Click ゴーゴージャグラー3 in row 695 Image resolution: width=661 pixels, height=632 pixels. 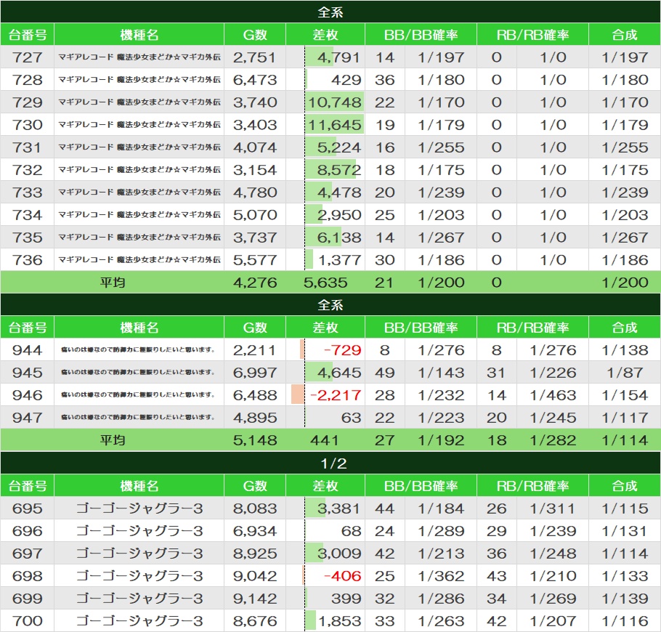tap(139, 509)
